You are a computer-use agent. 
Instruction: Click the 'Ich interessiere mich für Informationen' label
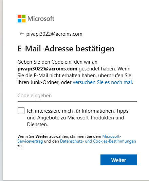78,118
